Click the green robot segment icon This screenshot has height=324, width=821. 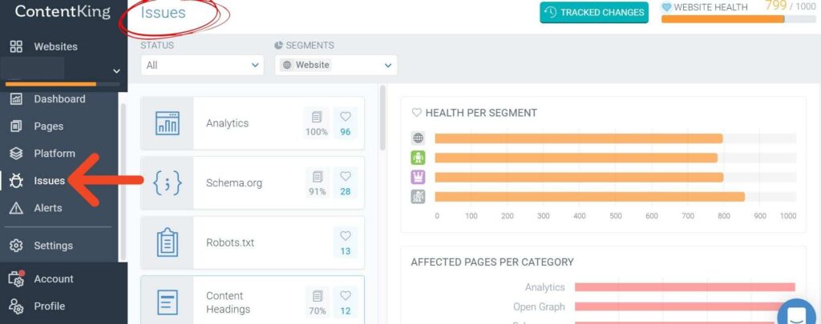tap(418, 158)
